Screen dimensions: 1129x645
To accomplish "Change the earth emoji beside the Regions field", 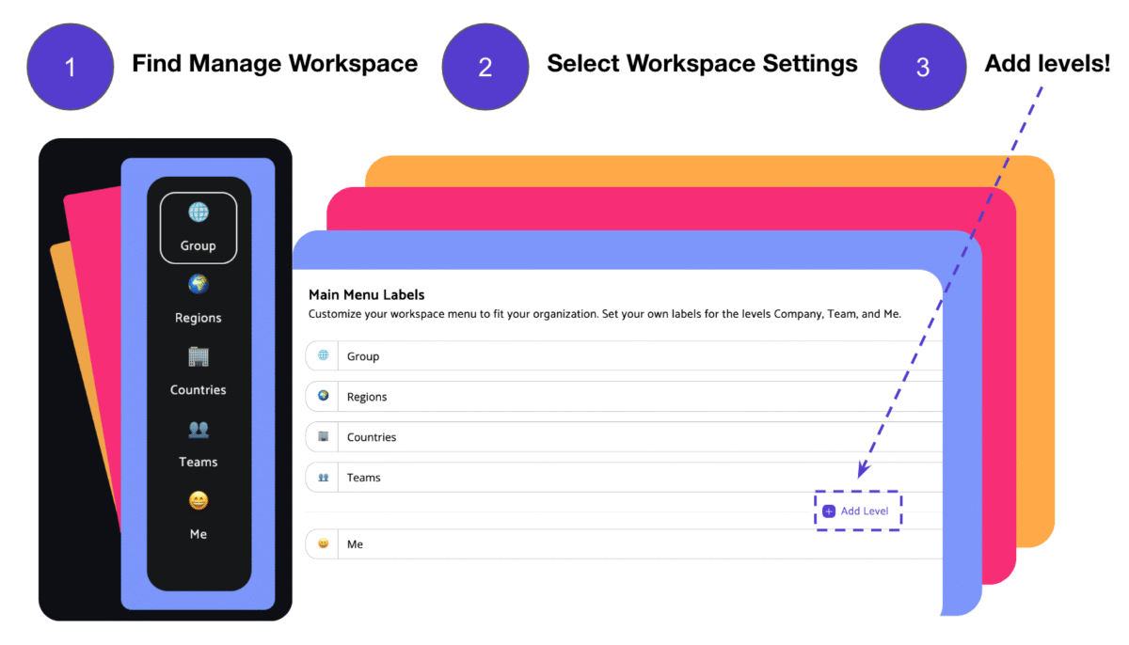I will click(323, 397).
